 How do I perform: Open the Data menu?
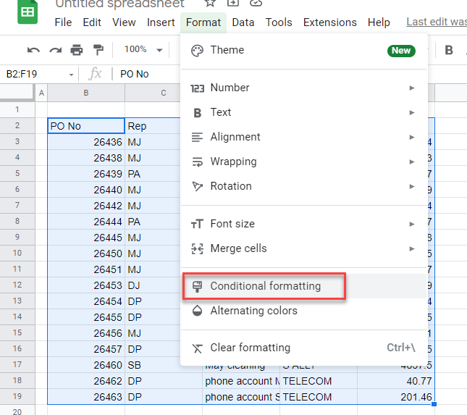pos(243,22)
